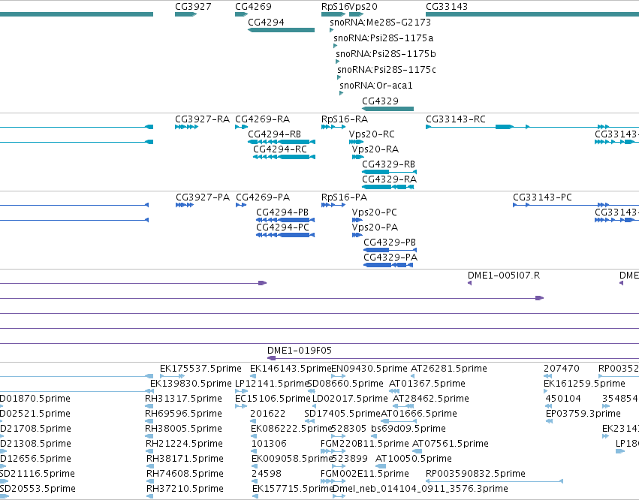This screenshot has width=639, height=500.
Task: Select DME1-019F05 label
Action: click(x=300, y=351)
